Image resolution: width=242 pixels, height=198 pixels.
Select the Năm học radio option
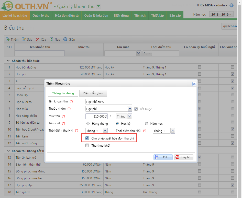pyautogui.click(x=146, y=123)
